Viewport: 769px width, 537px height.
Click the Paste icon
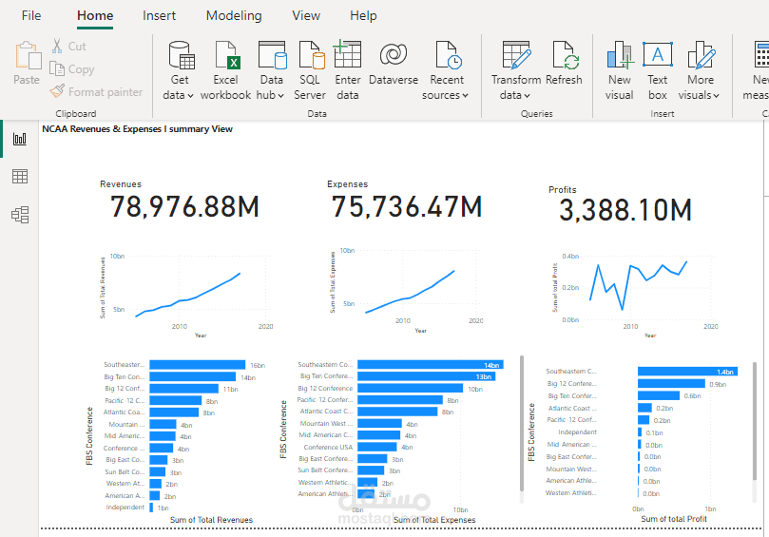coord(28,55)
